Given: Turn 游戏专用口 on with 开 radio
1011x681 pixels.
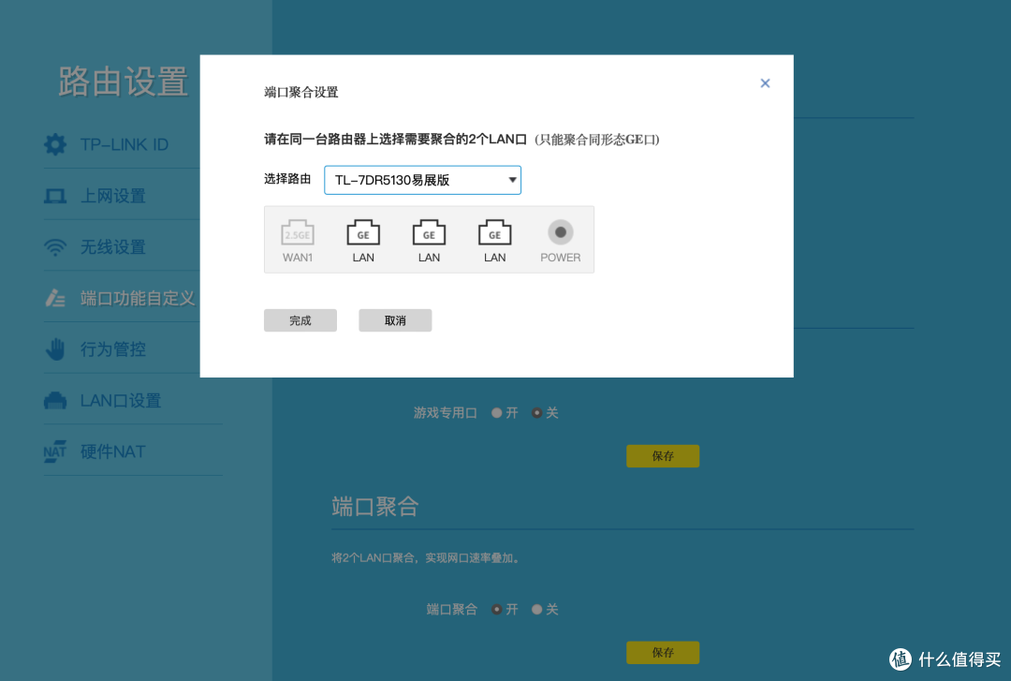Looking at the screenshot, I should pos(496,413).
